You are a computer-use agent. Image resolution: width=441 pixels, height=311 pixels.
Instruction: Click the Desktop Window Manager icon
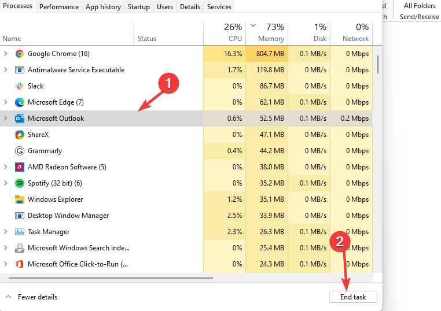[x=20, y=216]
